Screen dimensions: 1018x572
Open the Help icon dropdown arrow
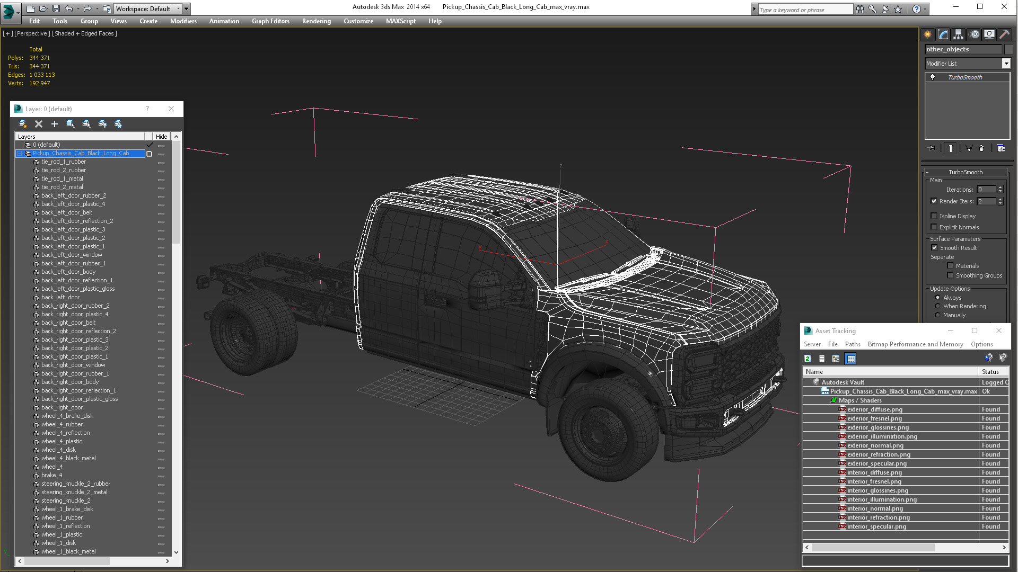point(925,9)
